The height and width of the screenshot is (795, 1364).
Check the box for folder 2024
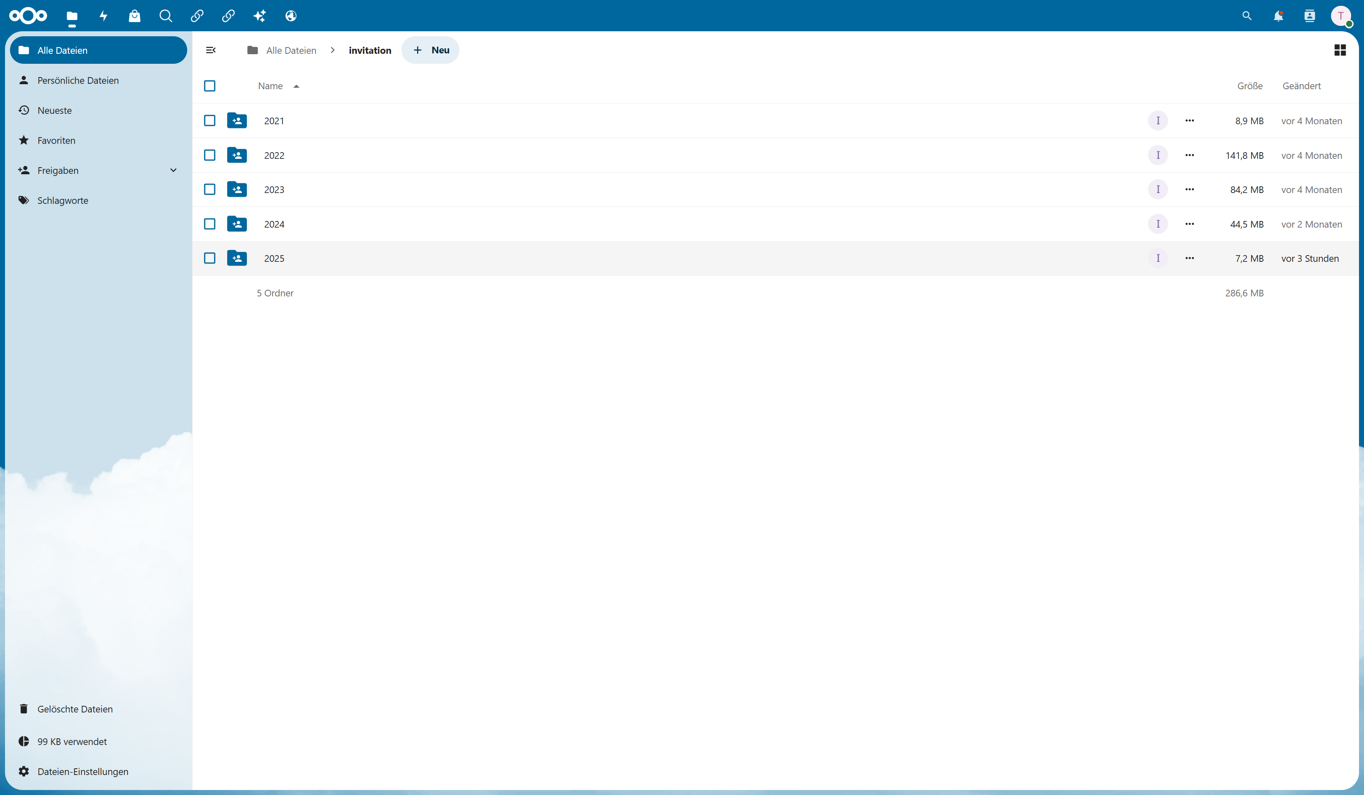209,223
